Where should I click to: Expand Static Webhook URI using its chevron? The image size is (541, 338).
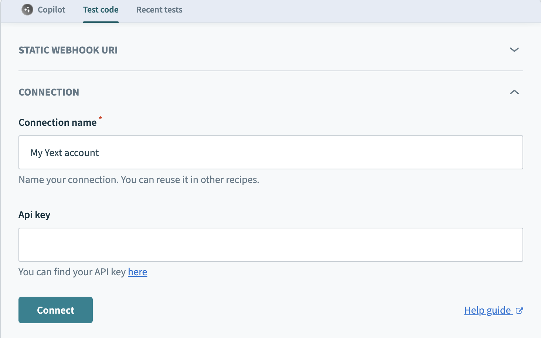click(514, 50)
